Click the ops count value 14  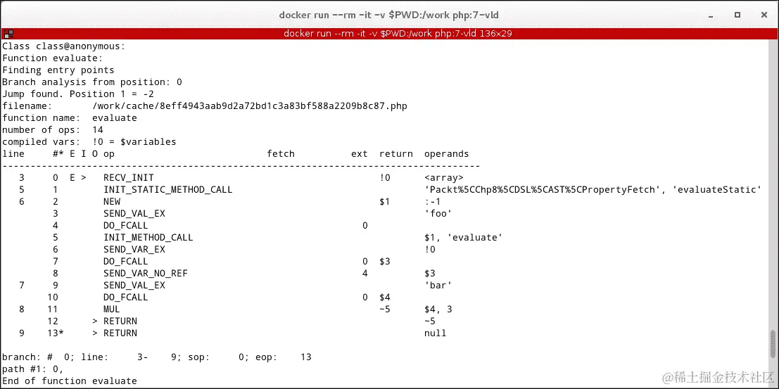pos(98,129)
